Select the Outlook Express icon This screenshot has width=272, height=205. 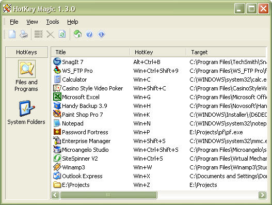[x=57, y=176]
